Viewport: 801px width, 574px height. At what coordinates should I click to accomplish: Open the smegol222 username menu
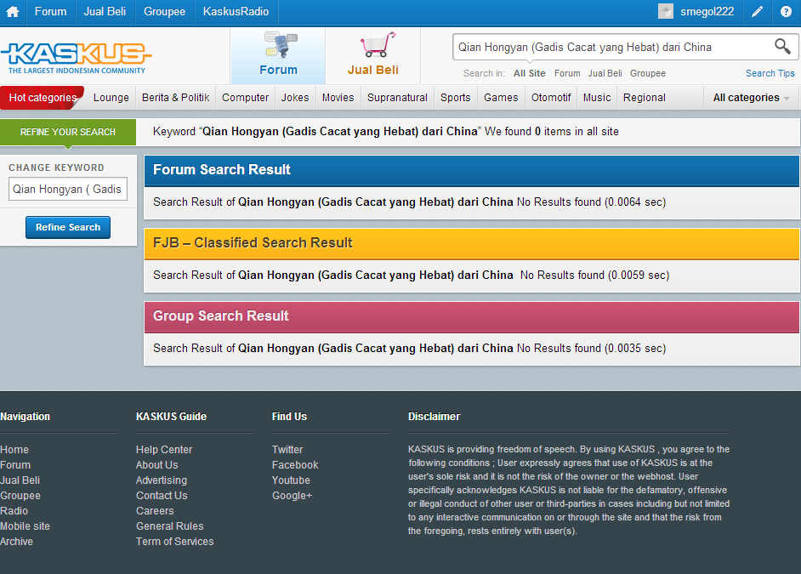(707, 11)
